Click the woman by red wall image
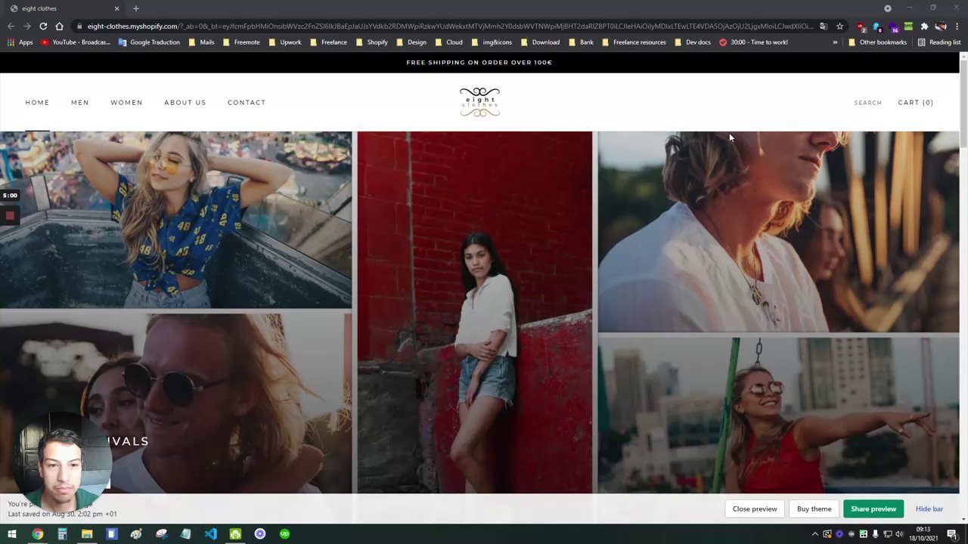Screen dimensions: 968x544 (475, 312)
